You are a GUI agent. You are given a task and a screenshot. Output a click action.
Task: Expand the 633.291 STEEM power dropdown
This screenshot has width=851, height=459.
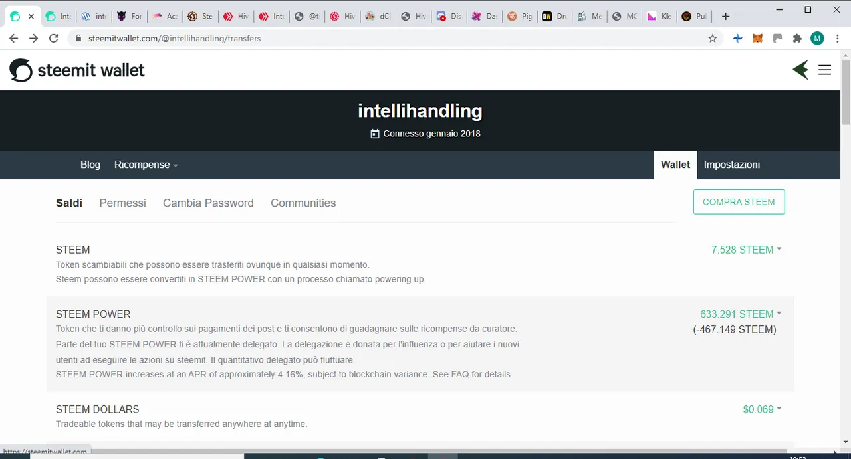point(741,314)
